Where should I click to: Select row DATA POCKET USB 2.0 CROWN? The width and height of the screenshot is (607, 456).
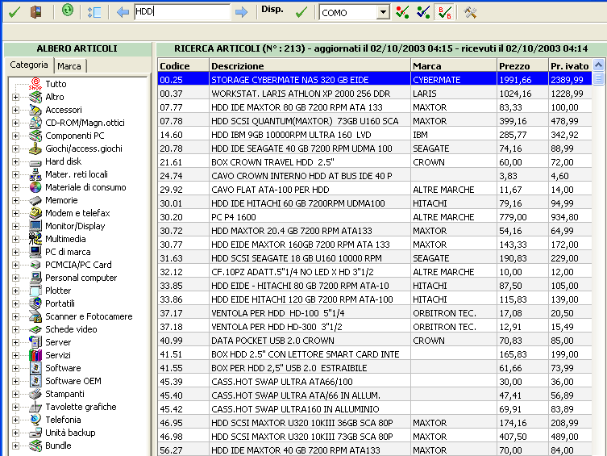pyautogui.click(x=375, y=341)
